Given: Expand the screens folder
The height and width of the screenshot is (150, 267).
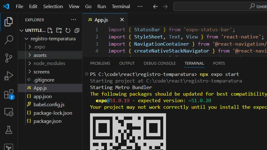Looking at the screenshot, I should 30,72.
